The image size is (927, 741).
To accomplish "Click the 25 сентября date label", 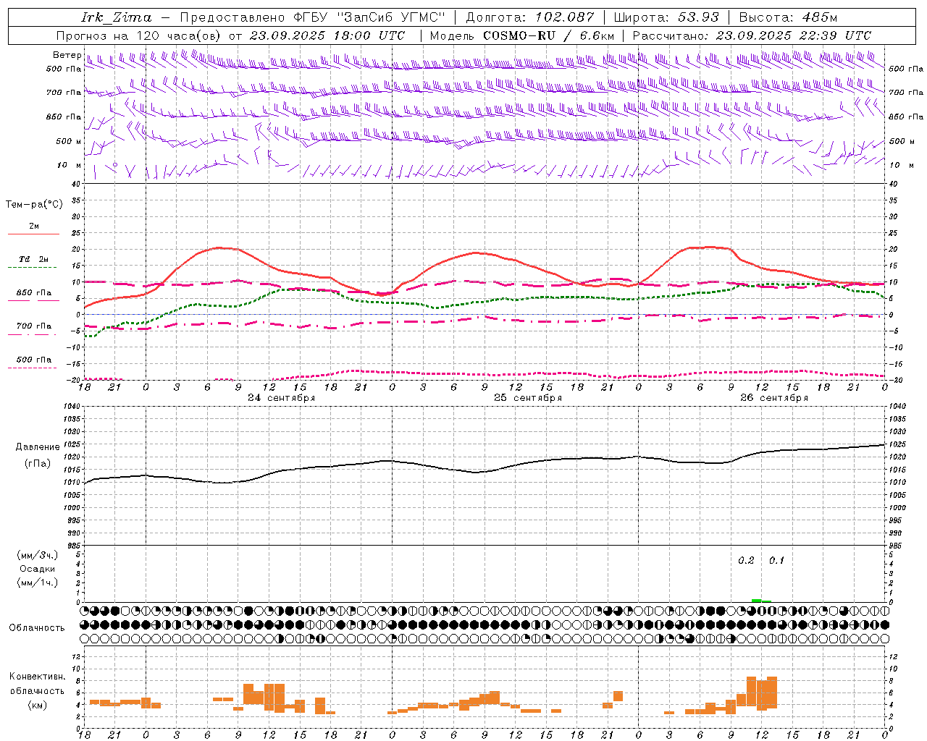I will coord(528,398).
